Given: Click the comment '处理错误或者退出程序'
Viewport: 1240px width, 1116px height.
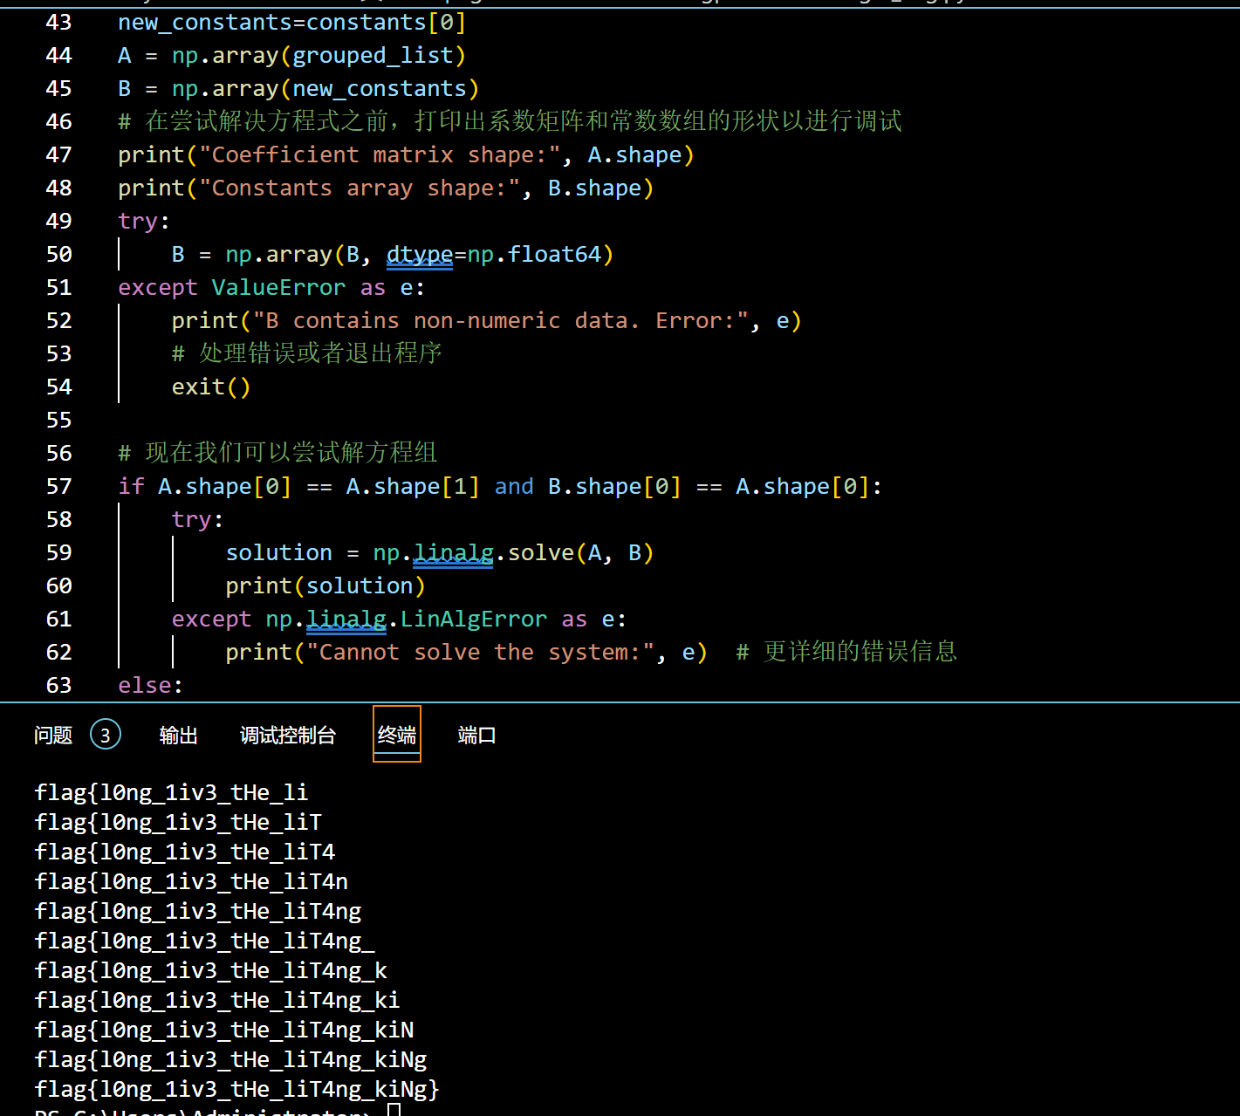Looking at the screenshot, I should [x=320, y=353].
